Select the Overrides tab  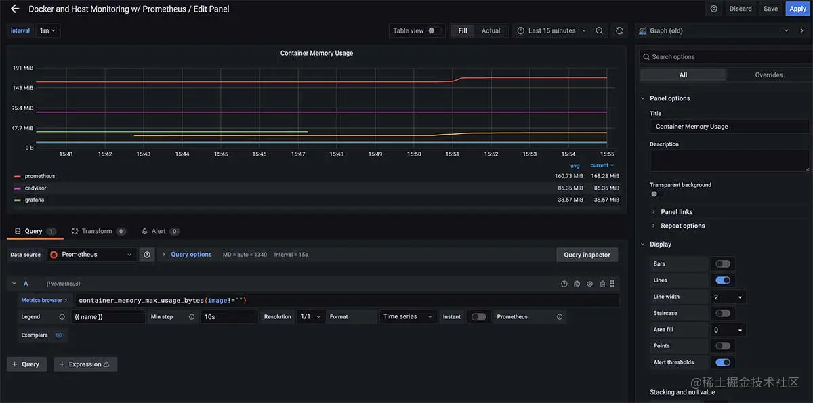pos(769,75)
